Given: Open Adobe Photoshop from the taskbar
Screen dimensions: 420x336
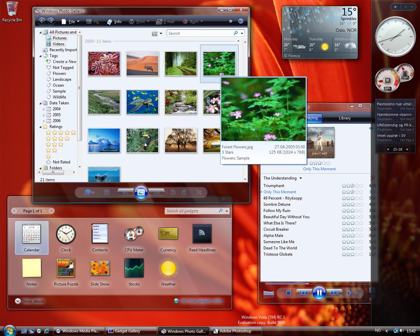Looking at the screenshot, I should click(236, 331).
